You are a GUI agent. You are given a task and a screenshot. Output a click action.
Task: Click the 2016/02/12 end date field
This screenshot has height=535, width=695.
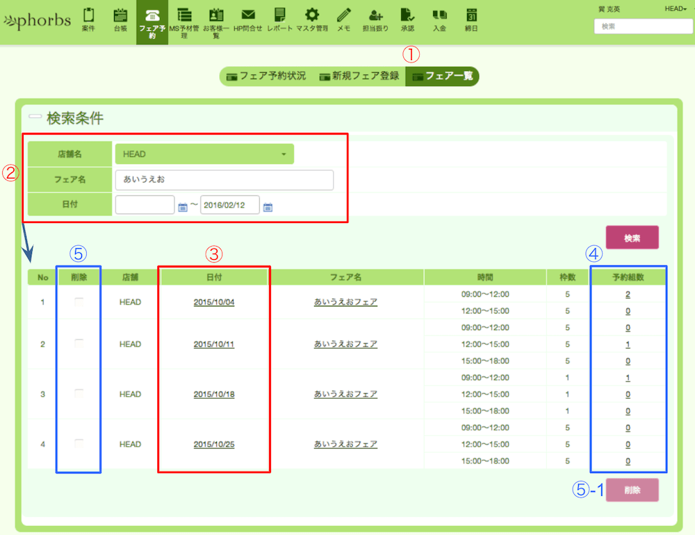(229, 205)
